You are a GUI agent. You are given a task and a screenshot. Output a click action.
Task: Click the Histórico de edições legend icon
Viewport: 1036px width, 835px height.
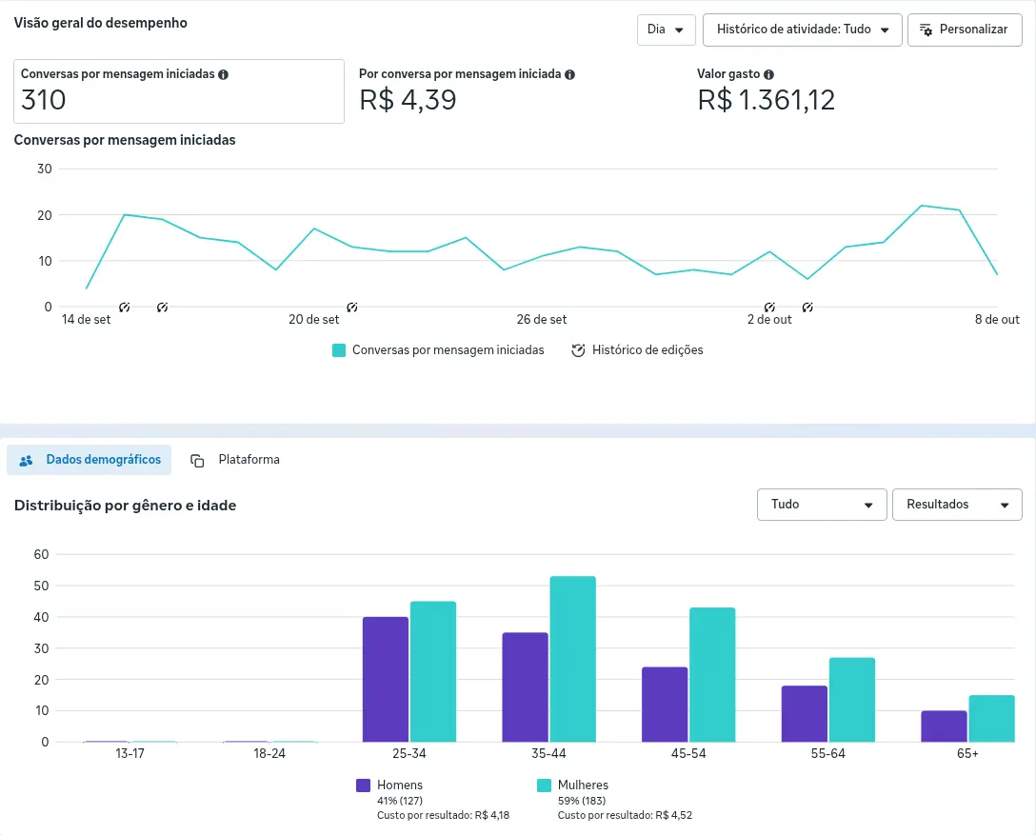point(578,350)
